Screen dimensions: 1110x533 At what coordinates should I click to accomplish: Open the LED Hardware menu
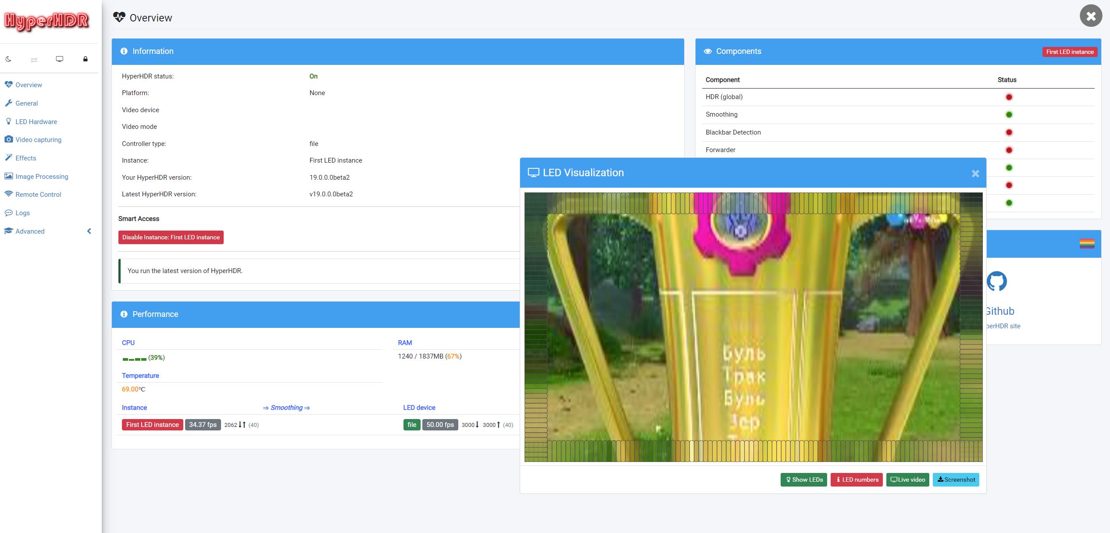pos(36,121)
